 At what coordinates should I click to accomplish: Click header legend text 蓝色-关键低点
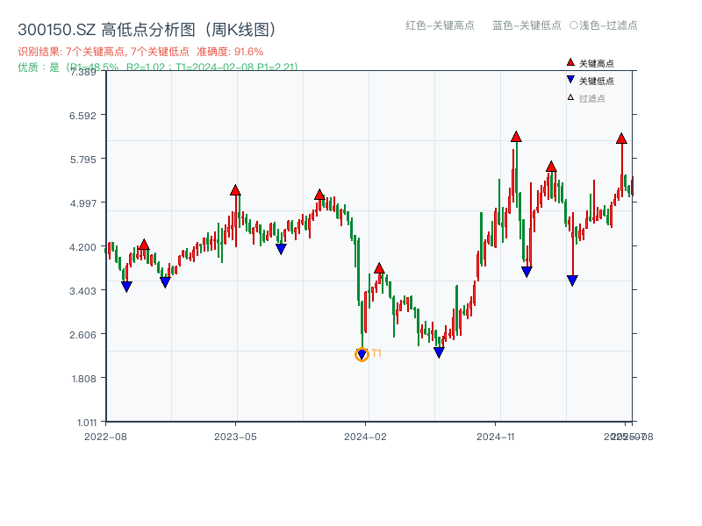point(526,25)
